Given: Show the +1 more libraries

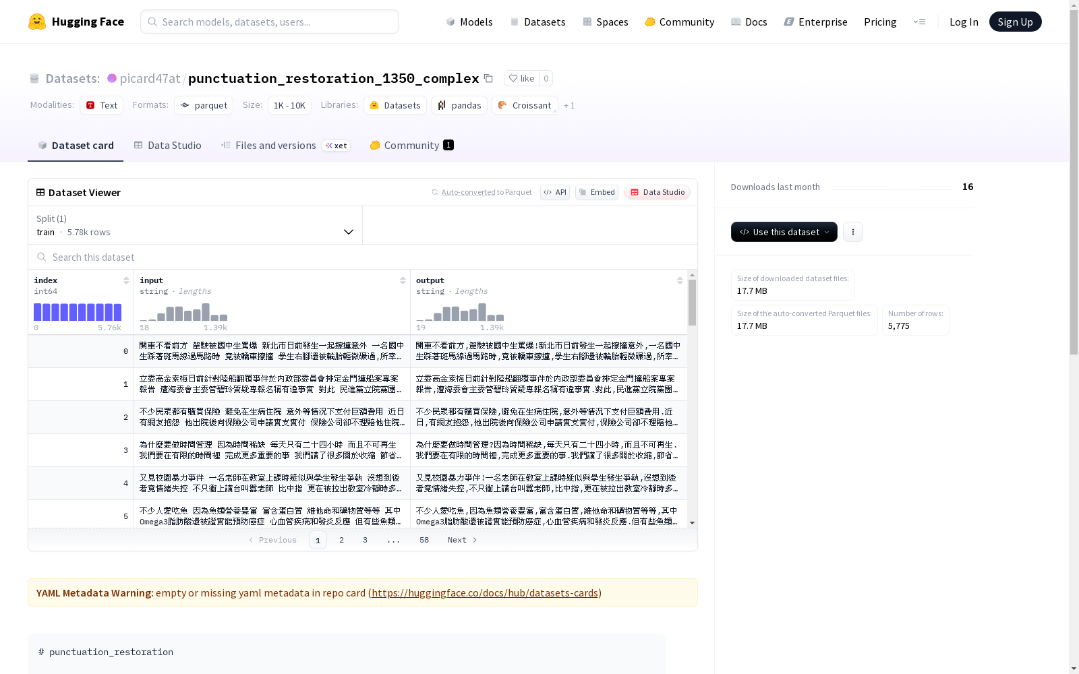Looking at the screenshot, I should (x=569, y=105).
